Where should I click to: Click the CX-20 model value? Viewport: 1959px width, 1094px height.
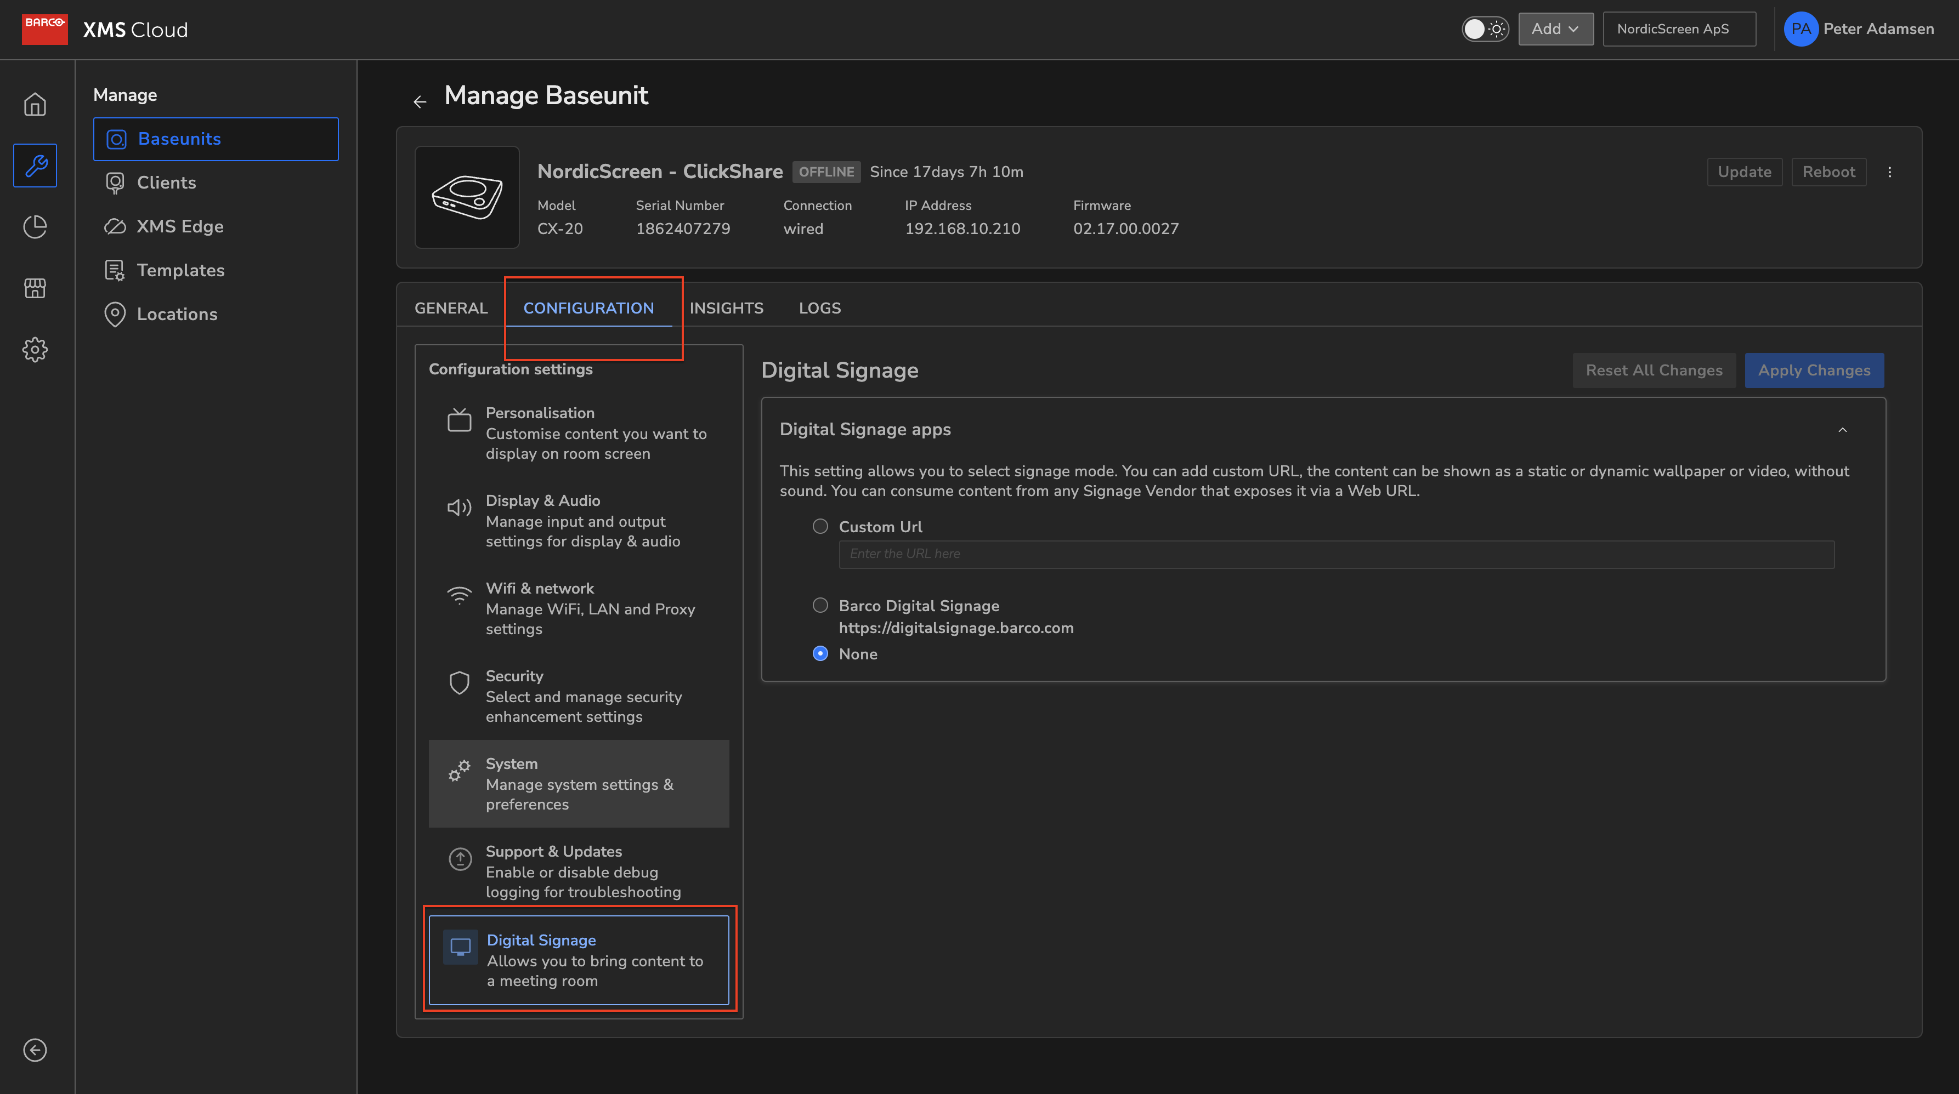(x=560, y=229)
